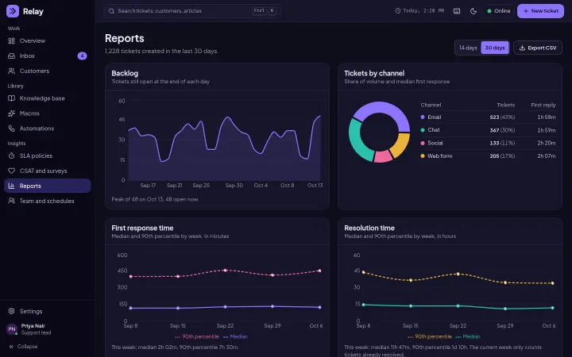Click the Web form channel row
The image size is (572, 357).
coord(488,156)
